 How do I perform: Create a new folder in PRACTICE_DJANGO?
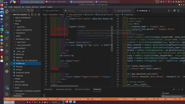click(32, 15)
